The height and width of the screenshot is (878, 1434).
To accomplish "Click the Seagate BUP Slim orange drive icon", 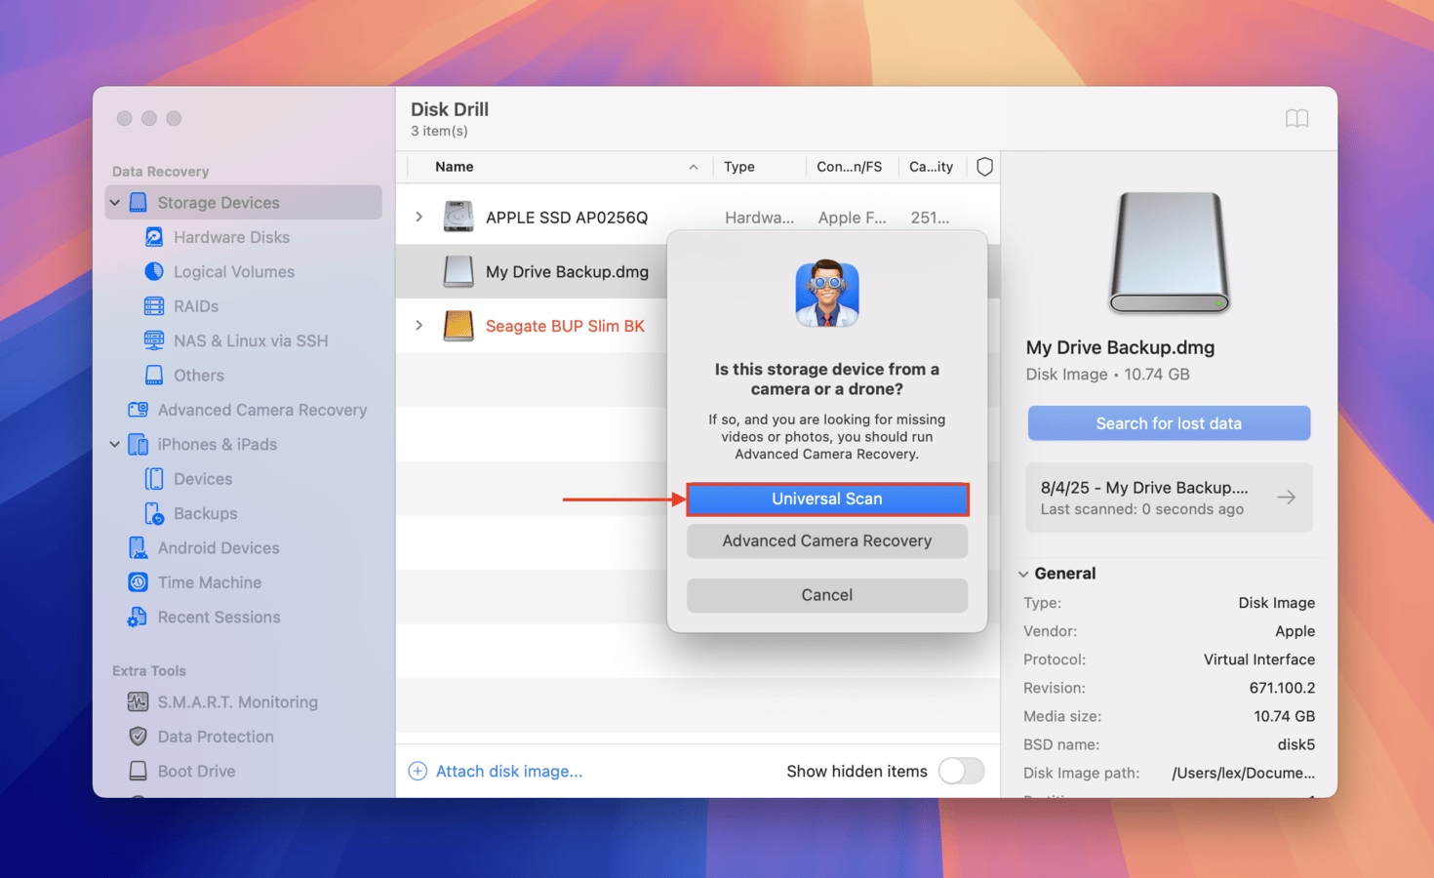I will pos(458,326).
